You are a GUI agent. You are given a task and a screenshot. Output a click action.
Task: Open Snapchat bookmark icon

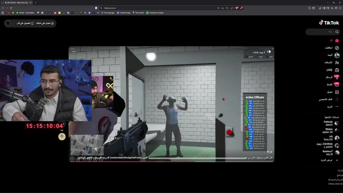59,13
